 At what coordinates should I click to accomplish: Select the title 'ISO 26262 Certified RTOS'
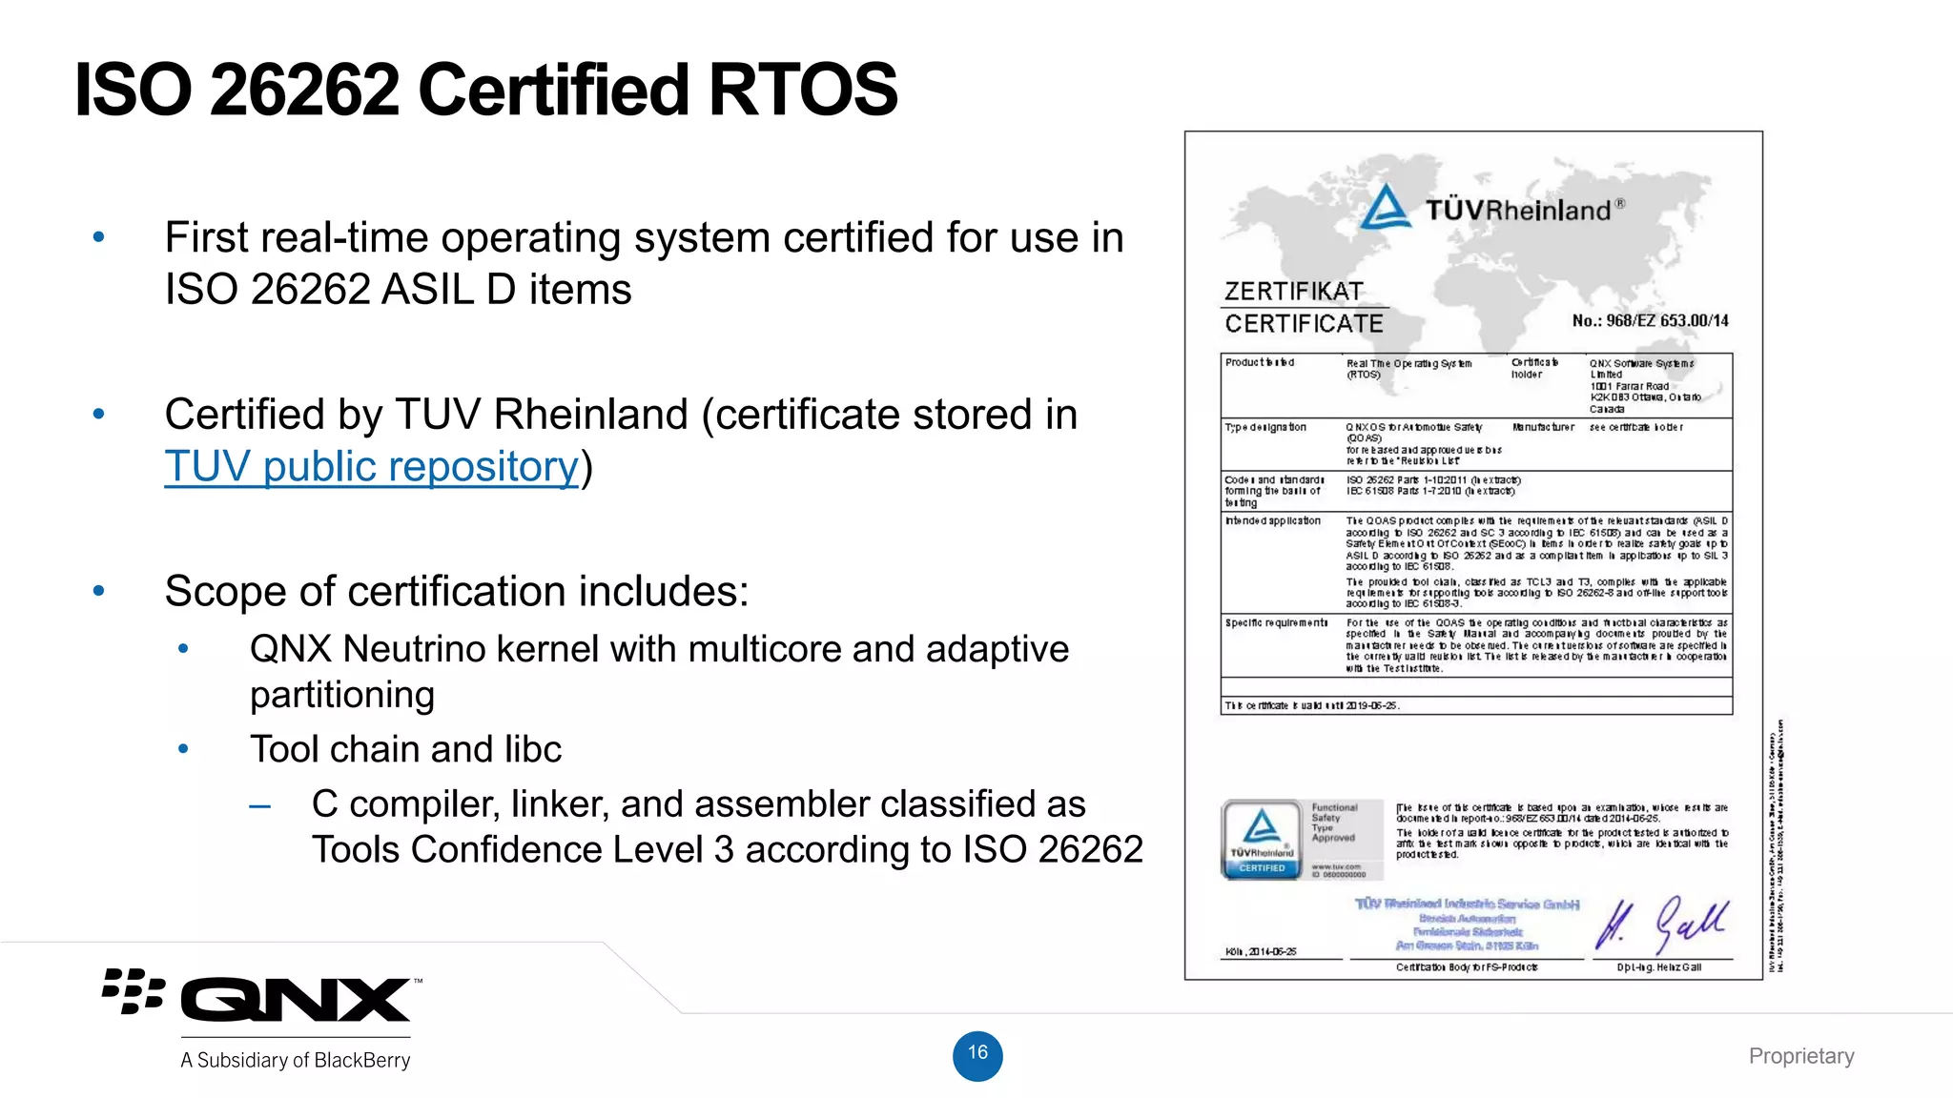click(486, 90)
